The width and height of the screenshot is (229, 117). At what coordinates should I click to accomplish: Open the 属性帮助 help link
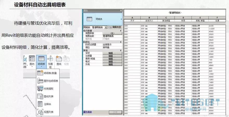pyautogui.click(x=88, y=112)
